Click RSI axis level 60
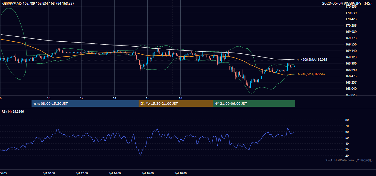Image resolution: width=376 pixels, height=176 pixels. pyautogui.click(x=347, y=132)
